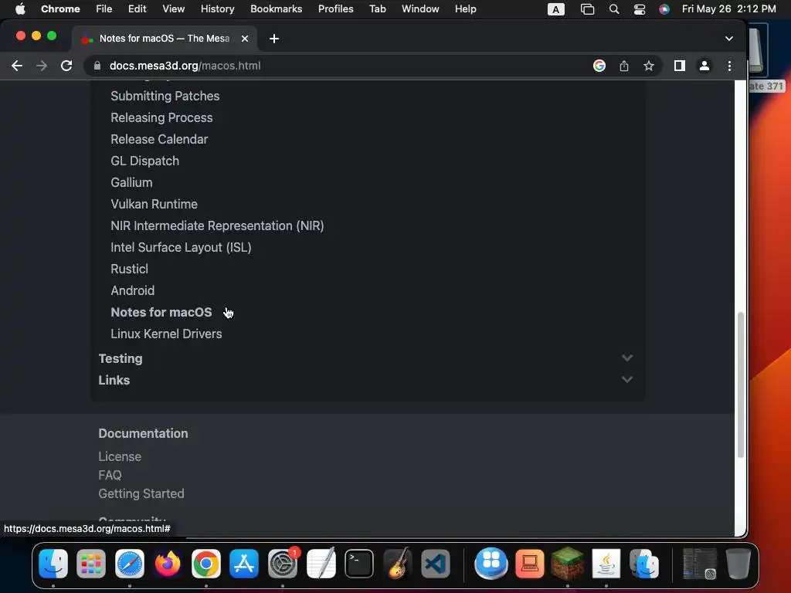
Task: Open the Rusticl page
Action: [x=129, y=269]
